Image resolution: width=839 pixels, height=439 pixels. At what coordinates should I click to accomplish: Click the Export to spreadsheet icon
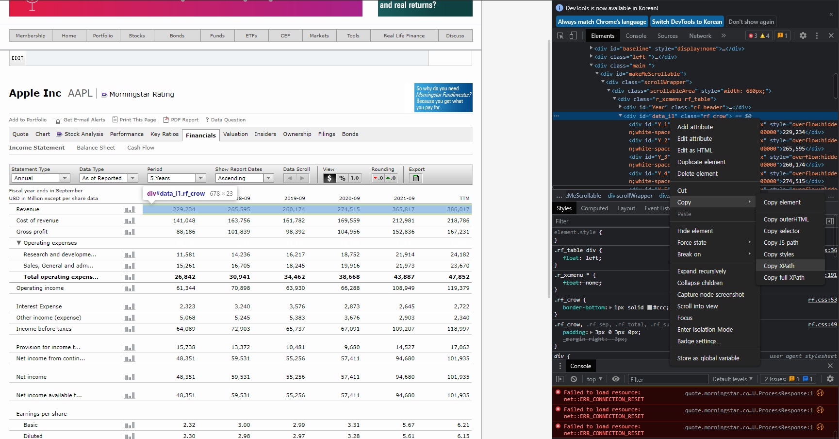[x=416, y=178]
